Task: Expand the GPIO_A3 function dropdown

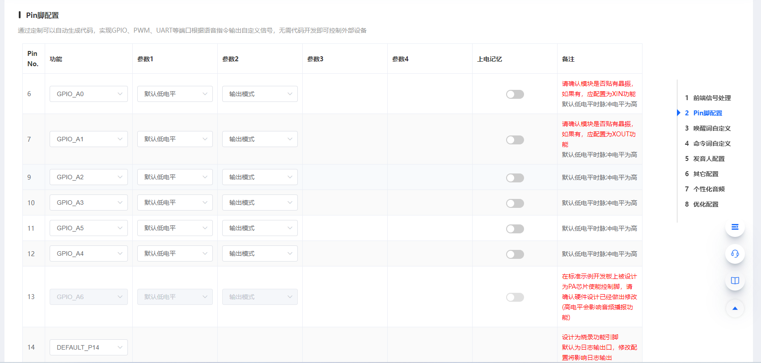Action: (89, 203)
